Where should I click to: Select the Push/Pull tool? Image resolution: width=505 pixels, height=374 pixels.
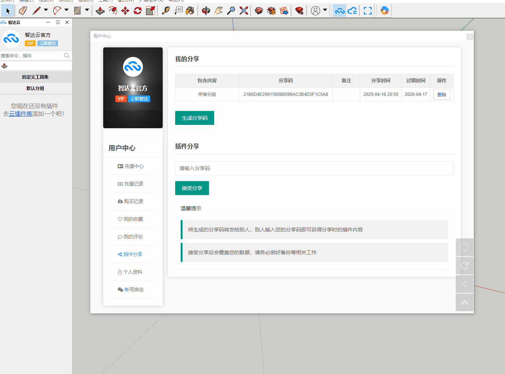[100, 11]
